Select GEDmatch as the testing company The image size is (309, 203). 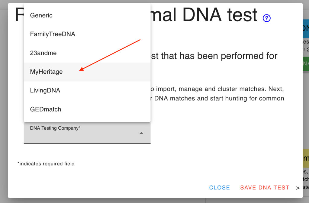[46, 109]
